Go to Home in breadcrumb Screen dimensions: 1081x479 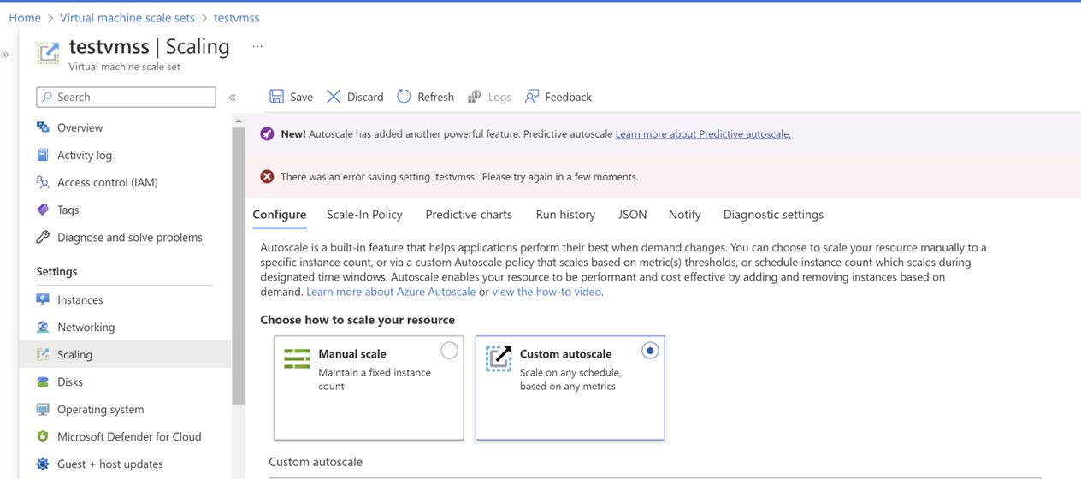(25, 17)
